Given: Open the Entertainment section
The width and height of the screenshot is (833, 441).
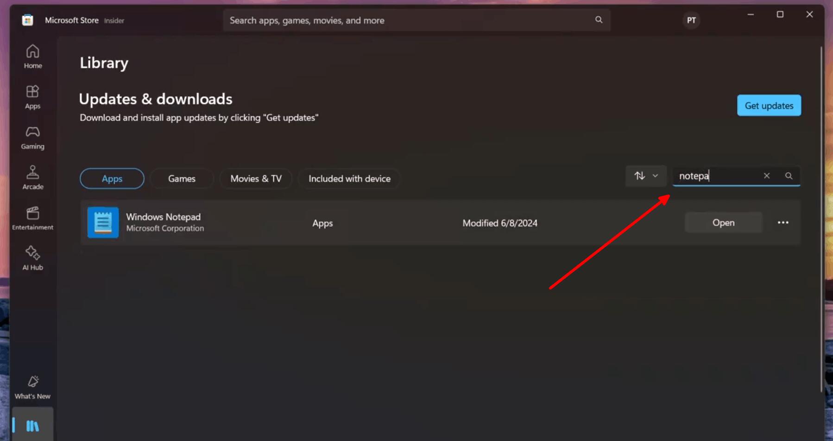Looking at the screenshot, I should click(32, 218).
